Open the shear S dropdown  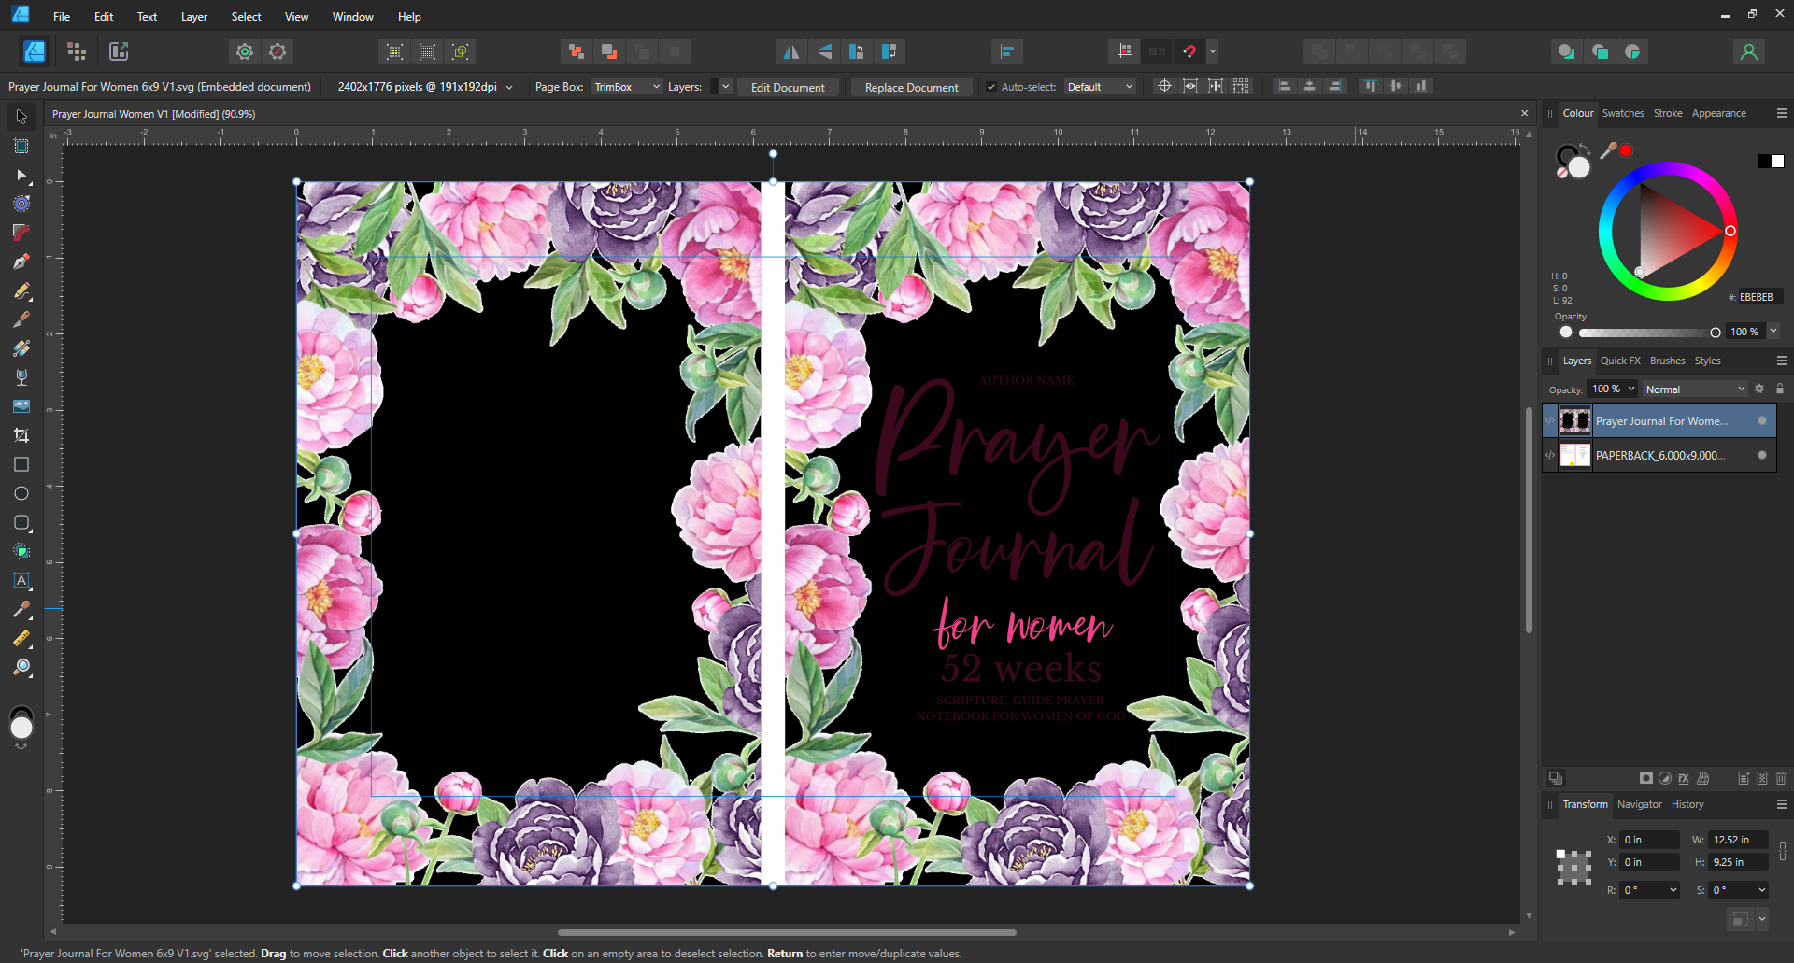(1762, 890)
